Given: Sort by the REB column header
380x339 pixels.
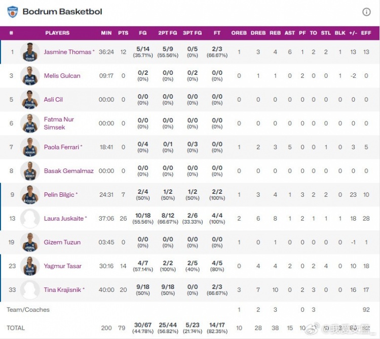Looking at the screenshot, I should [275, 33].
